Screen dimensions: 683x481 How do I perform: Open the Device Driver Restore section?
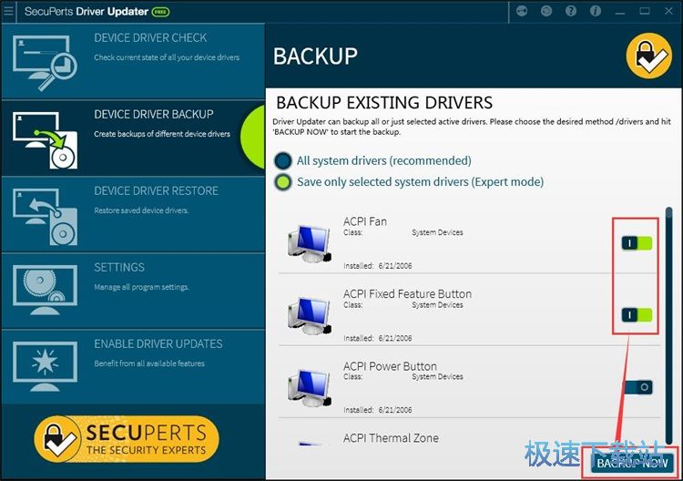tap(133, 214)
